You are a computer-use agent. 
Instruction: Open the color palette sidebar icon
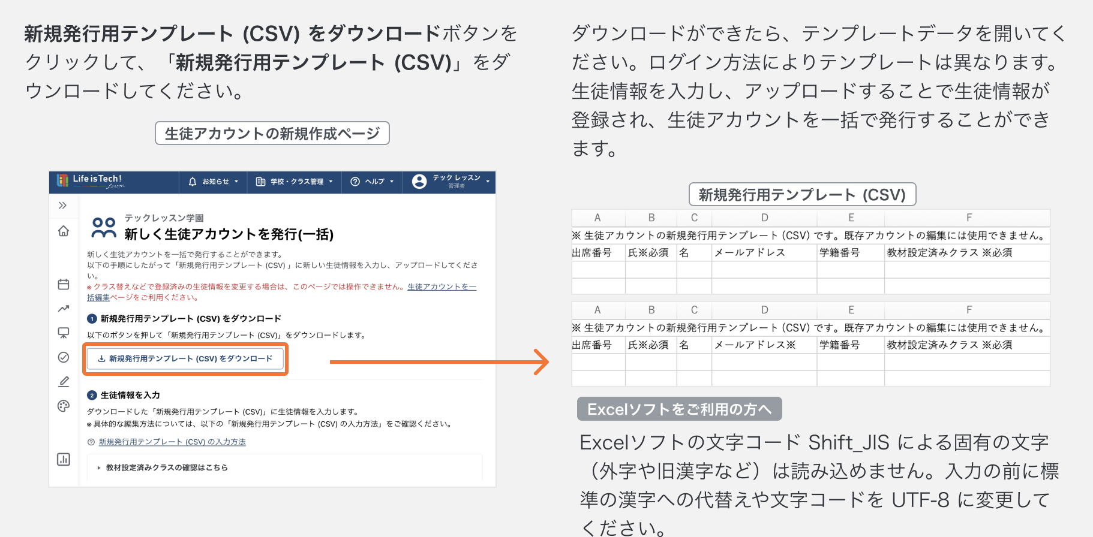pyautogui.click(x=64, y=406)
